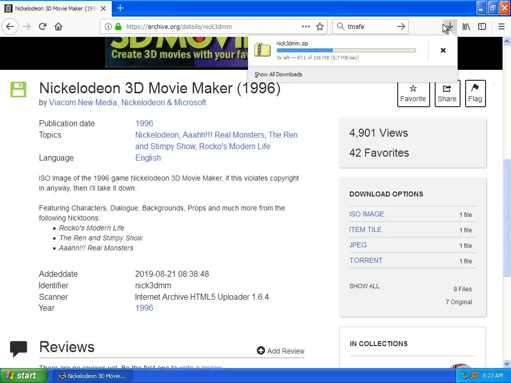Screen dimensions: 511x383
Task: Select Nickelodeon 3D Movie taskbar button
Action: tap(92, 376)
